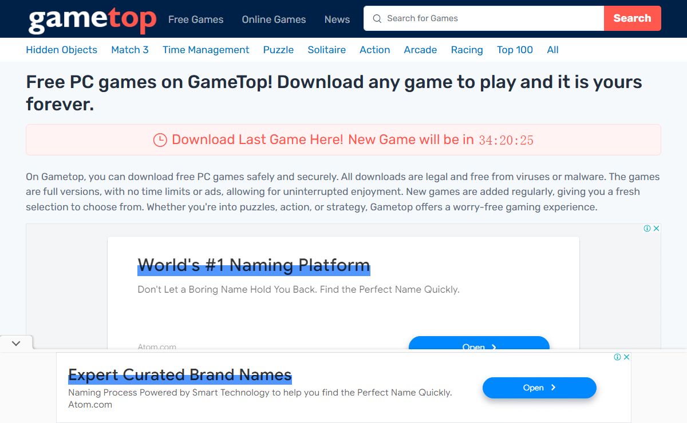View the Top 100 games
The image size is (687, 423).
point(515,50)
